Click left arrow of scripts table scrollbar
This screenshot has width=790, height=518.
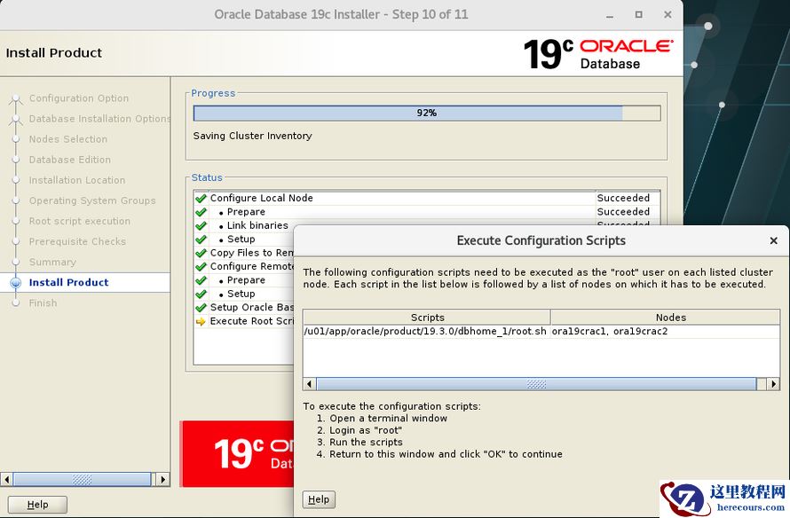click(x=310, y=384)
